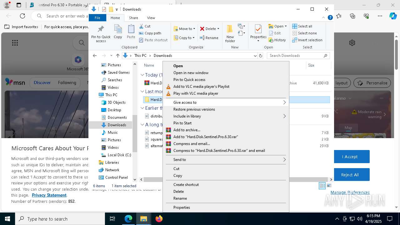
Task: Click History in the Open group
Action: click(277, 40)
